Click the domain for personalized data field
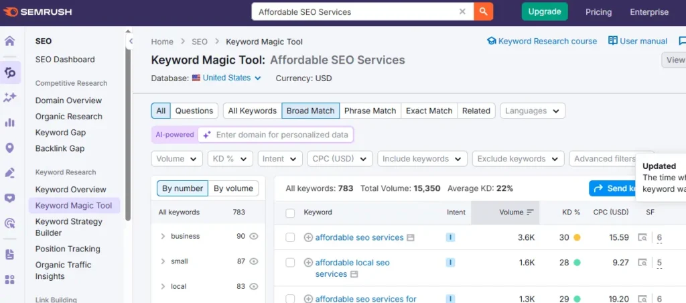Image resolution: width=686 pixels, height=303 pixels. pyautogui.click(x=275, y=135)
